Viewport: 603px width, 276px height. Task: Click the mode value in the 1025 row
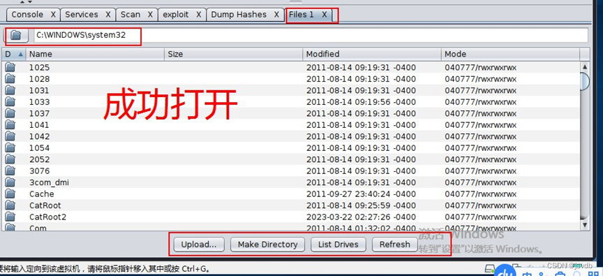pos(481,67)
